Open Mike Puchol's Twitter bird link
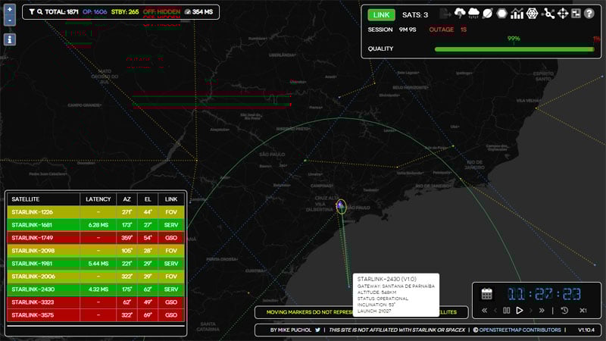The width and height of the screenshot is (606, 341). point(317,330)
